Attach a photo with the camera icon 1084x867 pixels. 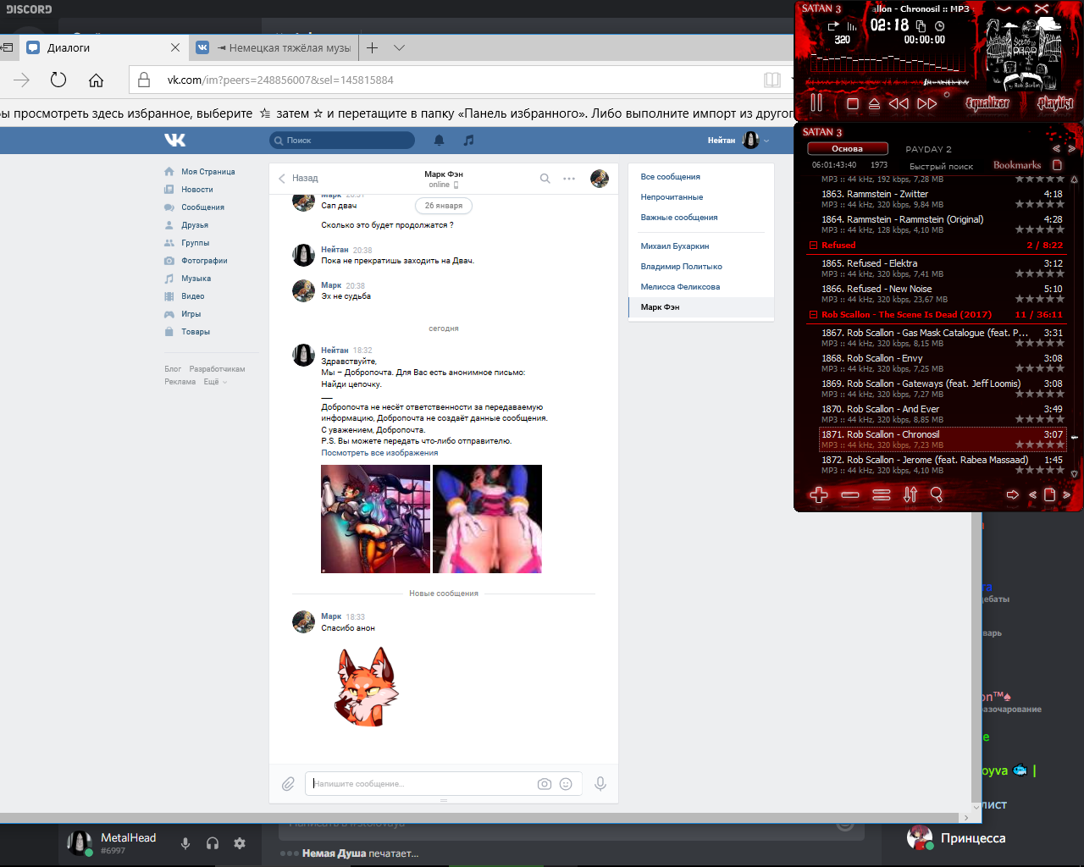(545, 784)
